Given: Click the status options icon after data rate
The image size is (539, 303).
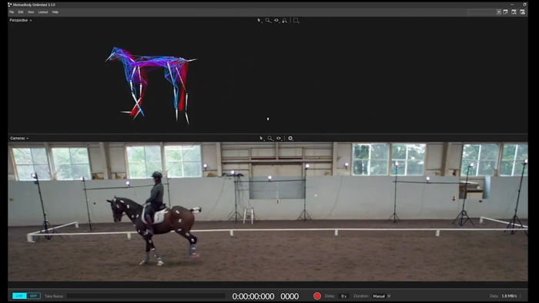Looking at the screenshot, I should point(521,296).
